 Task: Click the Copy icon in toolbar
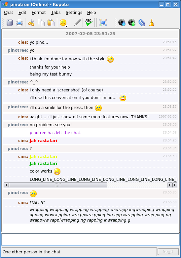tap(41, 23)
